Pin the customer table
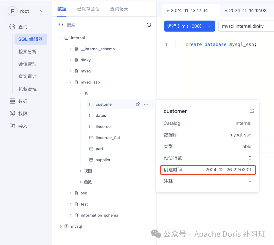The width and height of the screenshot is (274, 245). pos(138,104)
